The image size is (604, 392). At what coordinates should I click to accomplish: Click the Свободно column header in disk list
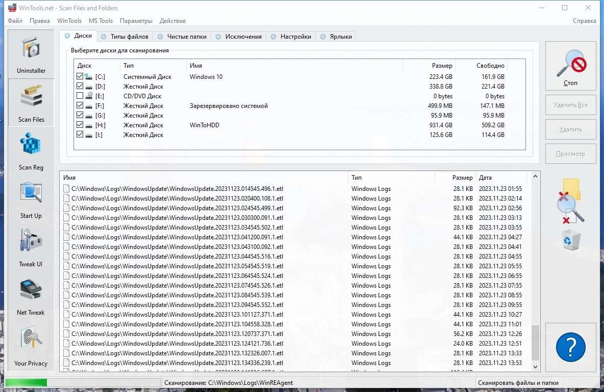(481, 66)
